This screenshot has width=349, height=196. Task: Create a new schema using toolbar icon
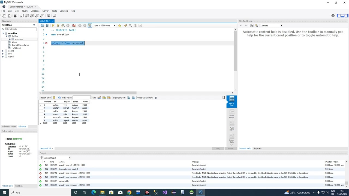(21, 16)
